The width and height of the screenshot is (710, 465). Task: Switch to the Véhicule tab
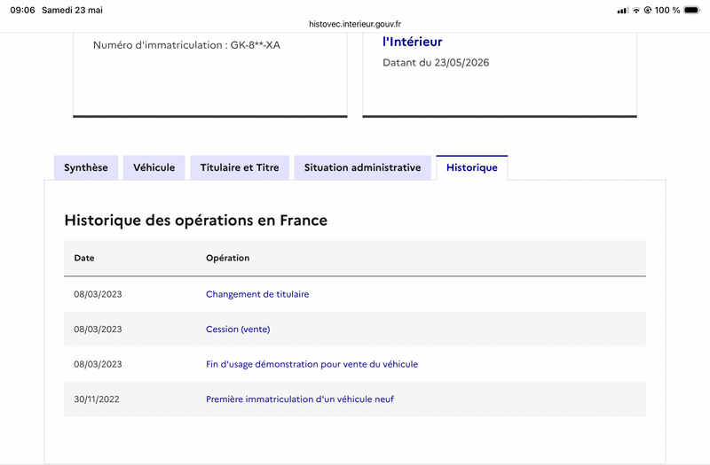coord(154,167)
